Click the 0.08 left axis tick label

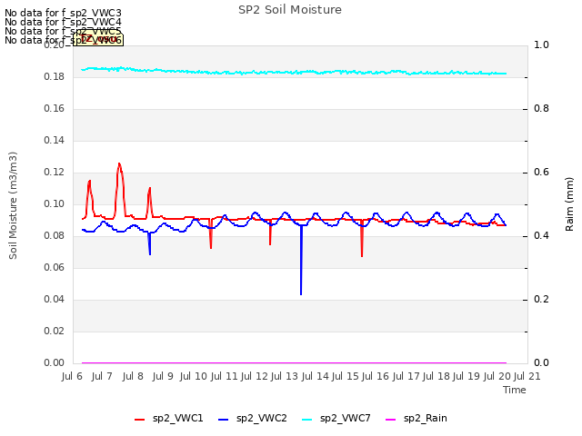point(54,236)
